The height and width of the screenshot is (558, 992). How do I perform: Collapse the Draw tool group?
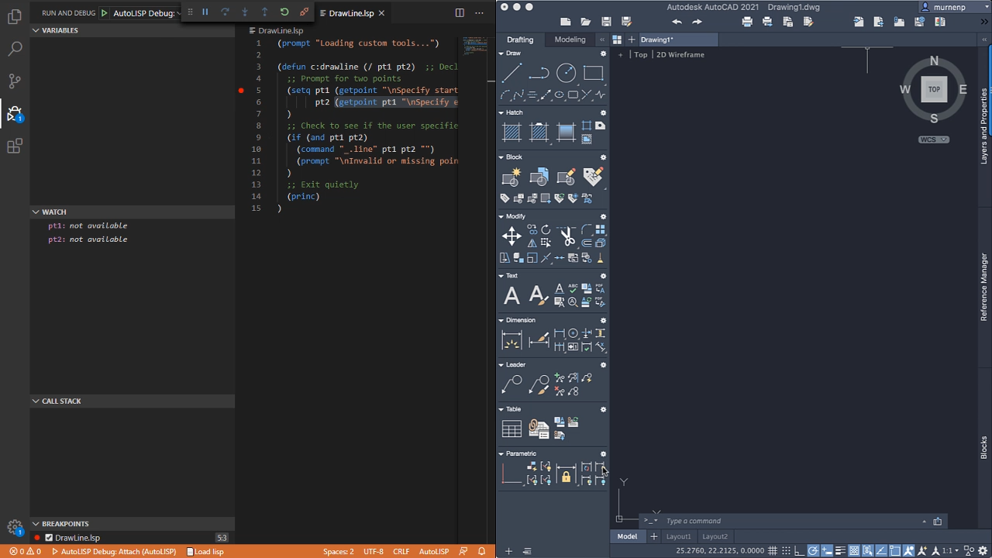501,53
